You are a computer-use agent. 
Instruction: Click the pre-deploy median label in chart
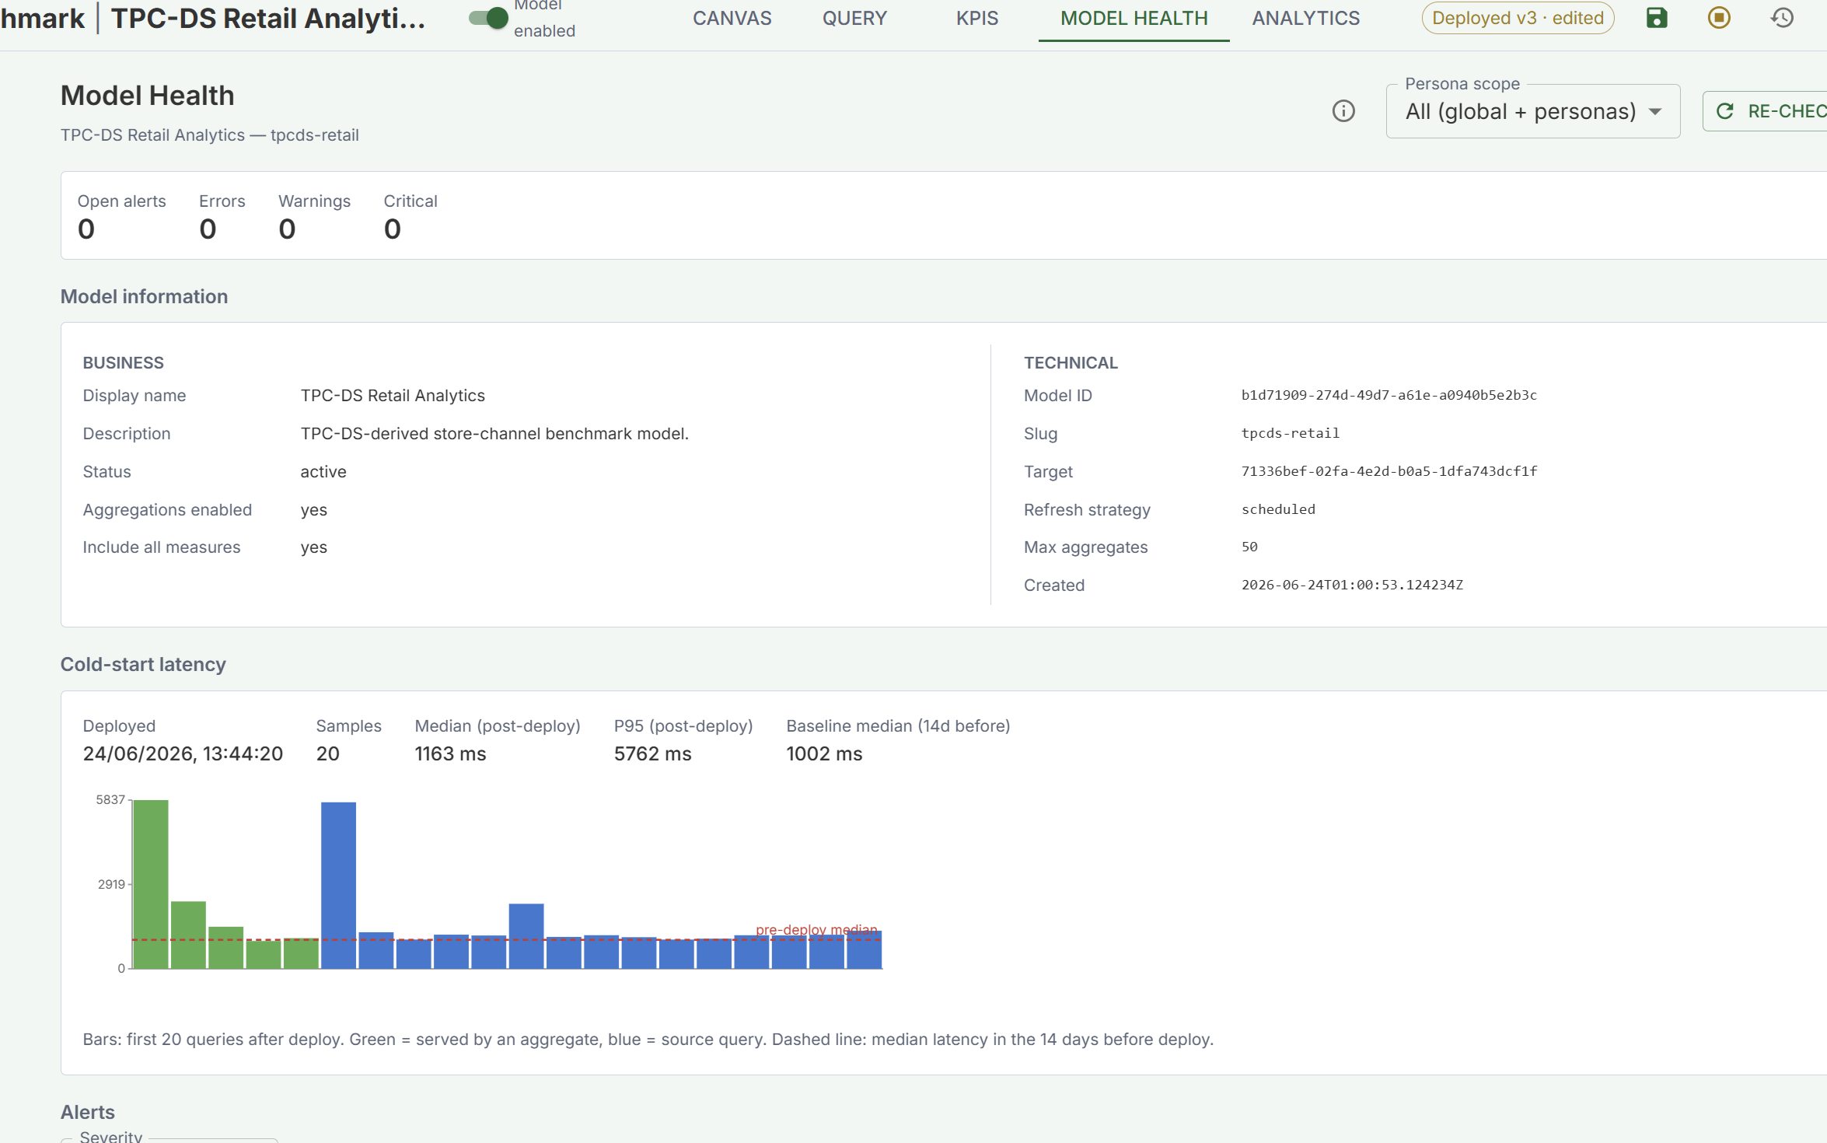click(x=816, y=929)
